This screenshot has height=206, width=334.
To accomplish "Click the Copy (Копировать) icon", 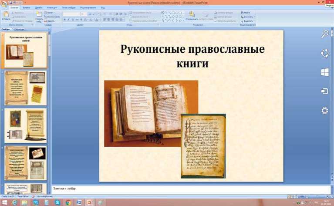I will [x=13, y=17].
